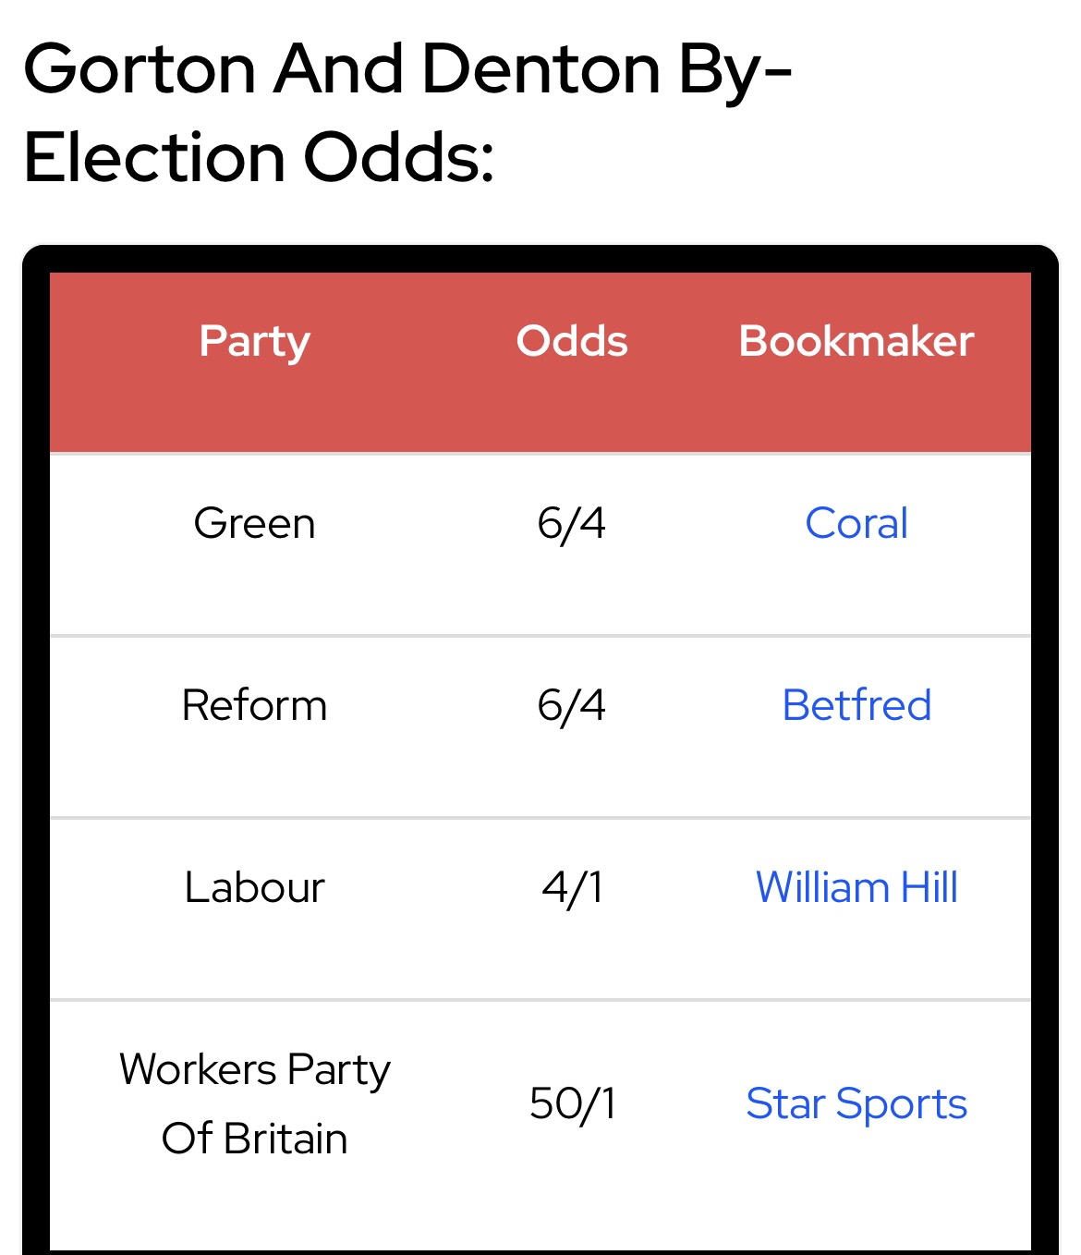Click the Party column header

(x=254, y=342)
